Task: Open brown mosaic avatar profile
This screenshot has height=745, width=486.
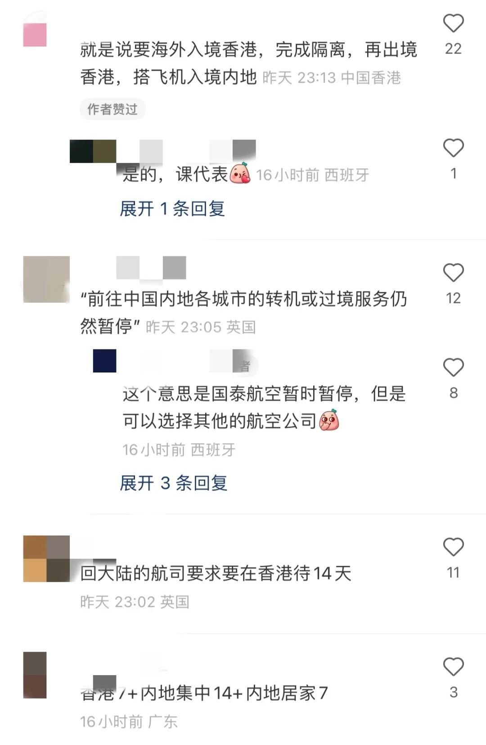Action: click(46, 559)
